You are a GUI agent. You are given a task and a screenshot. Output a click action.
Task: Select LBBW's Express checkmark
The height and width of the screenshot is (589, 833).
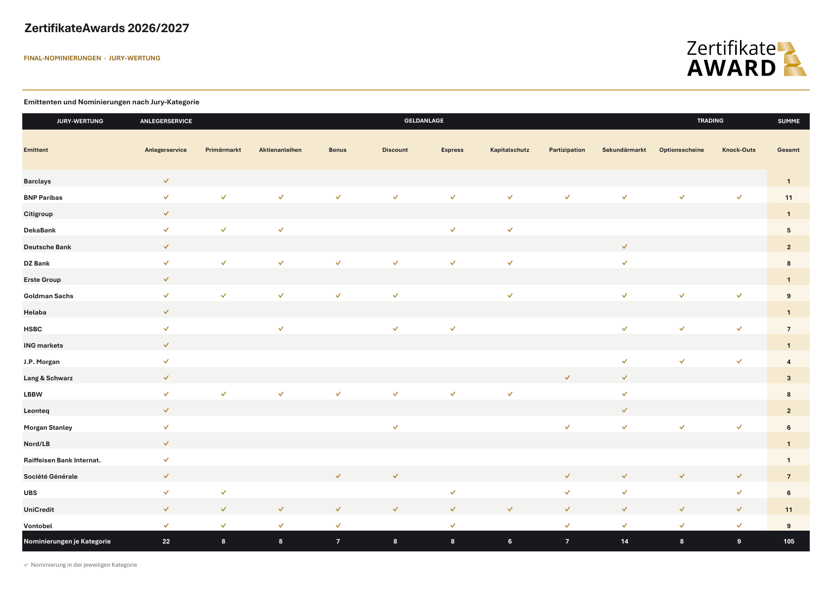click(x=453, y=394)
